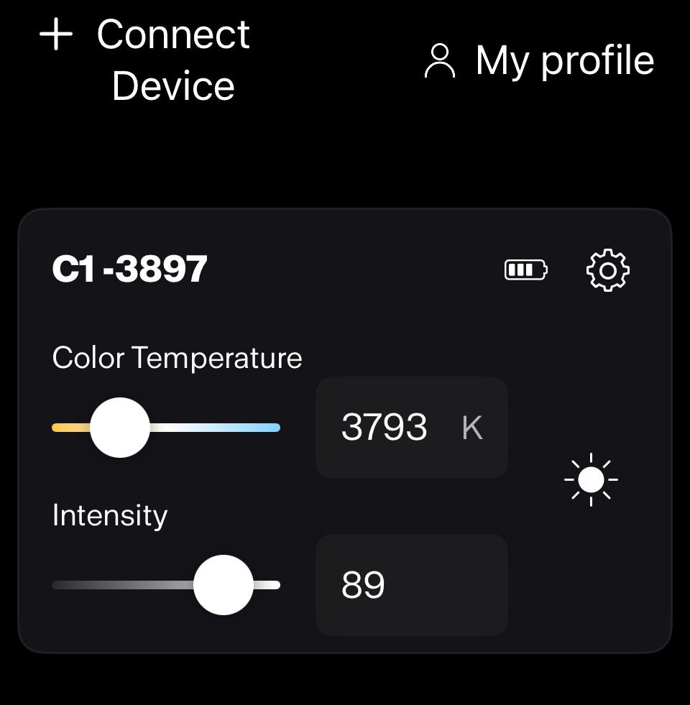Open the C1-3897 settings gear
Screen dimensions: 690x705
tap(607, 269)
